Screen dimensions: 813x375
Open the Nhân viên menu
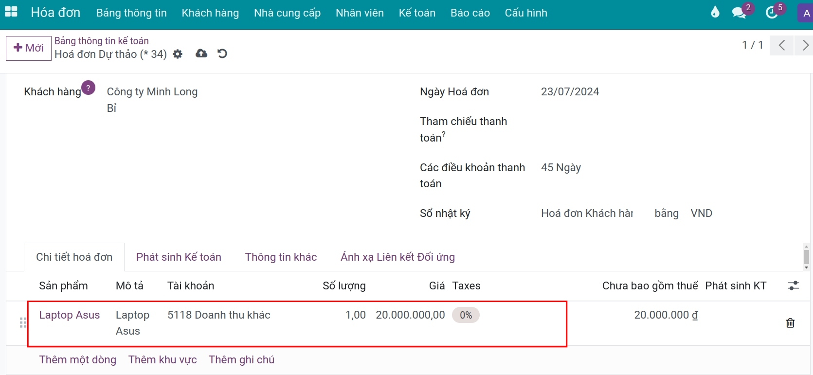click(x=360, y=13)
